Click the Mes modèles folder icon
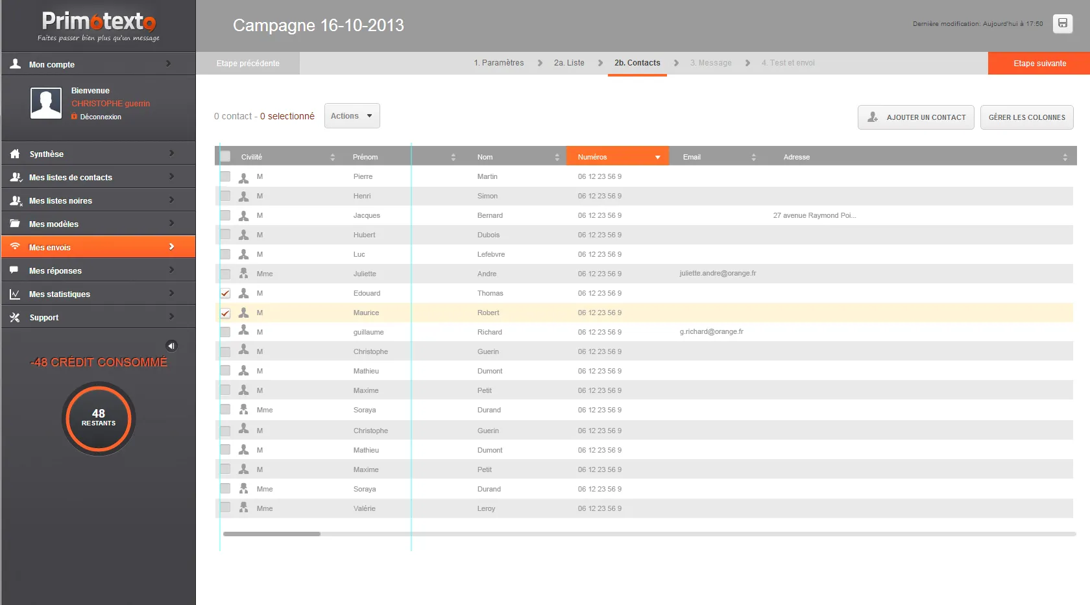 [15, 224]
